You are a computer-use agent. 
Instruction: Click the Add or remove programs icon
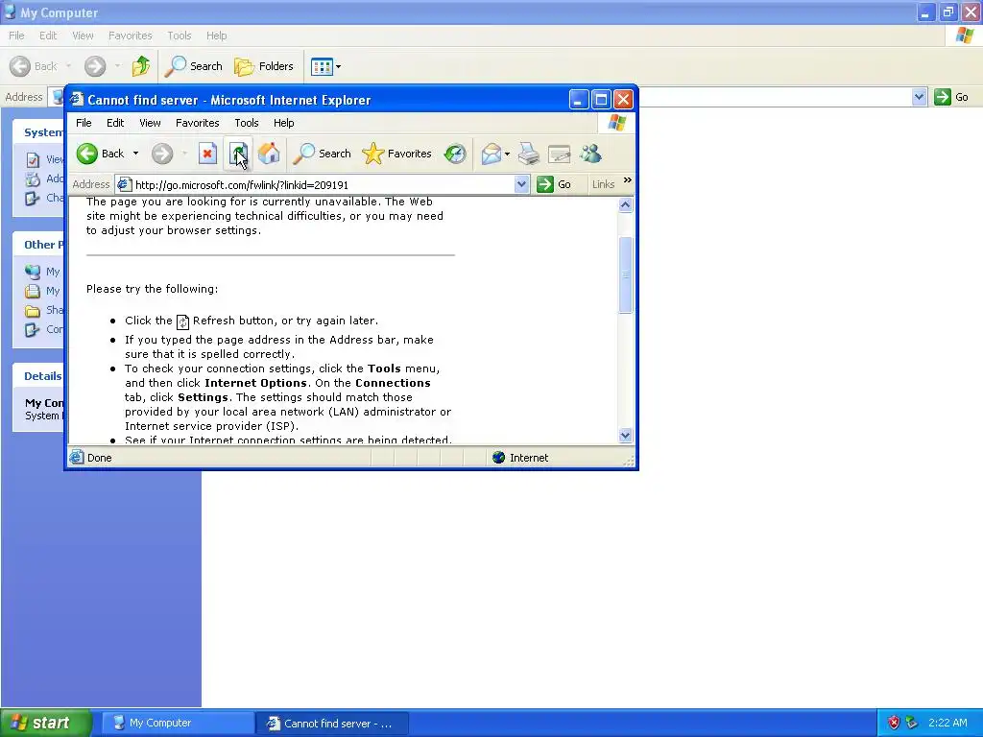[x=33, y=179]
